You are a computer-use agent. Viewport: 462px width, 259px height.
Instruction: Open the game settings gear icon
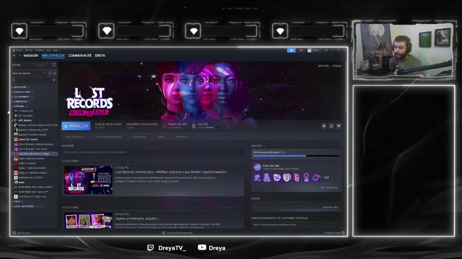[x=324, y=126]
